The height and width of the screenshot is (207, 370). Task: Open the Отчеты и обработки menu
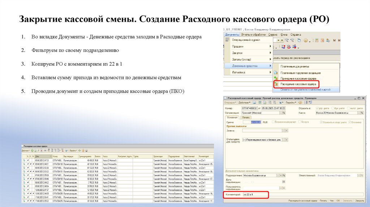click(x=253, y=35)
